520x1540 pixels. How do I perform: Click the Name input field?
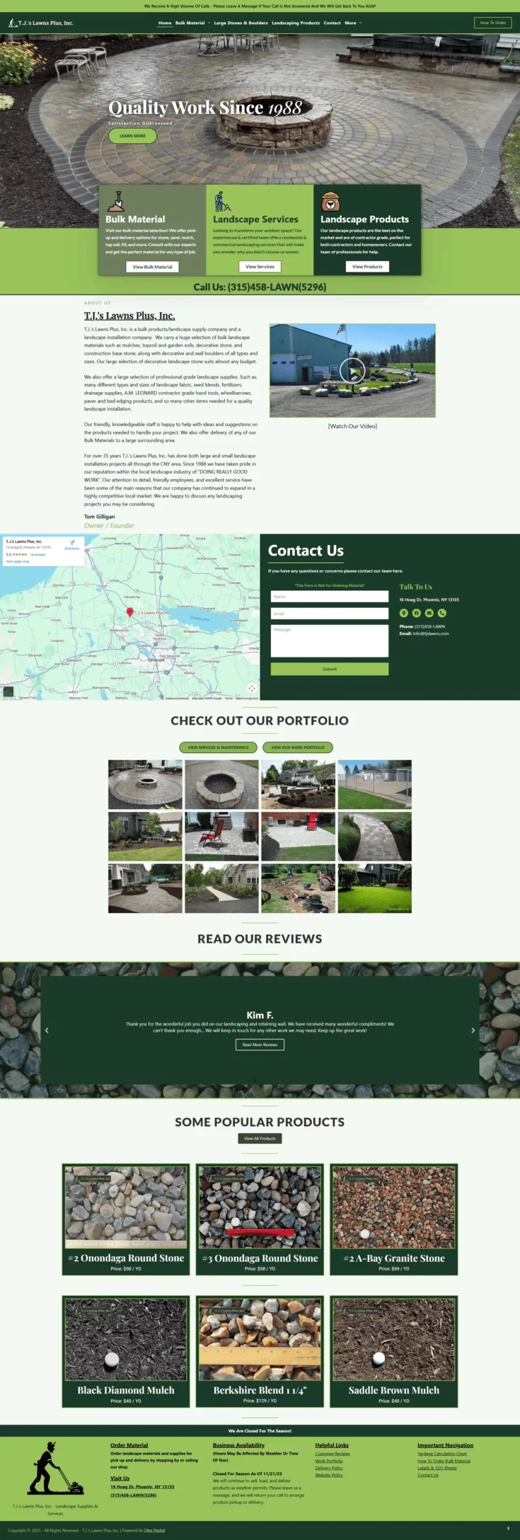tap(329, 596)
